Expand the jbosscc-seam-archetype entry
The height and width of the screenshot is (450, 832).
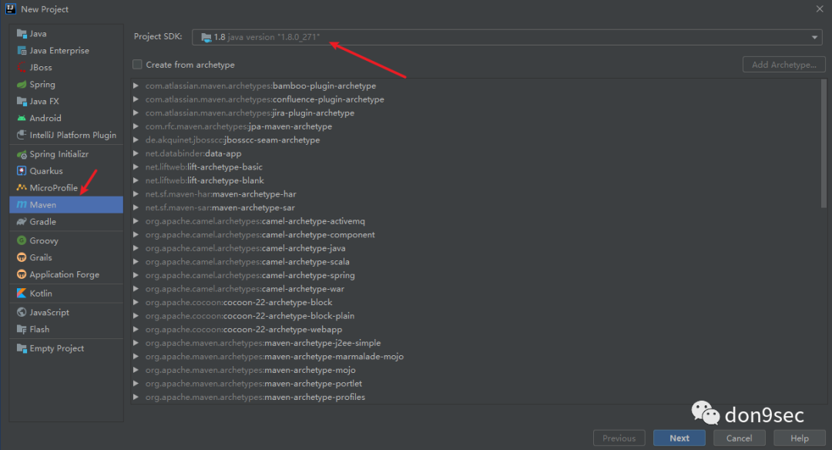tap(136, 139)
